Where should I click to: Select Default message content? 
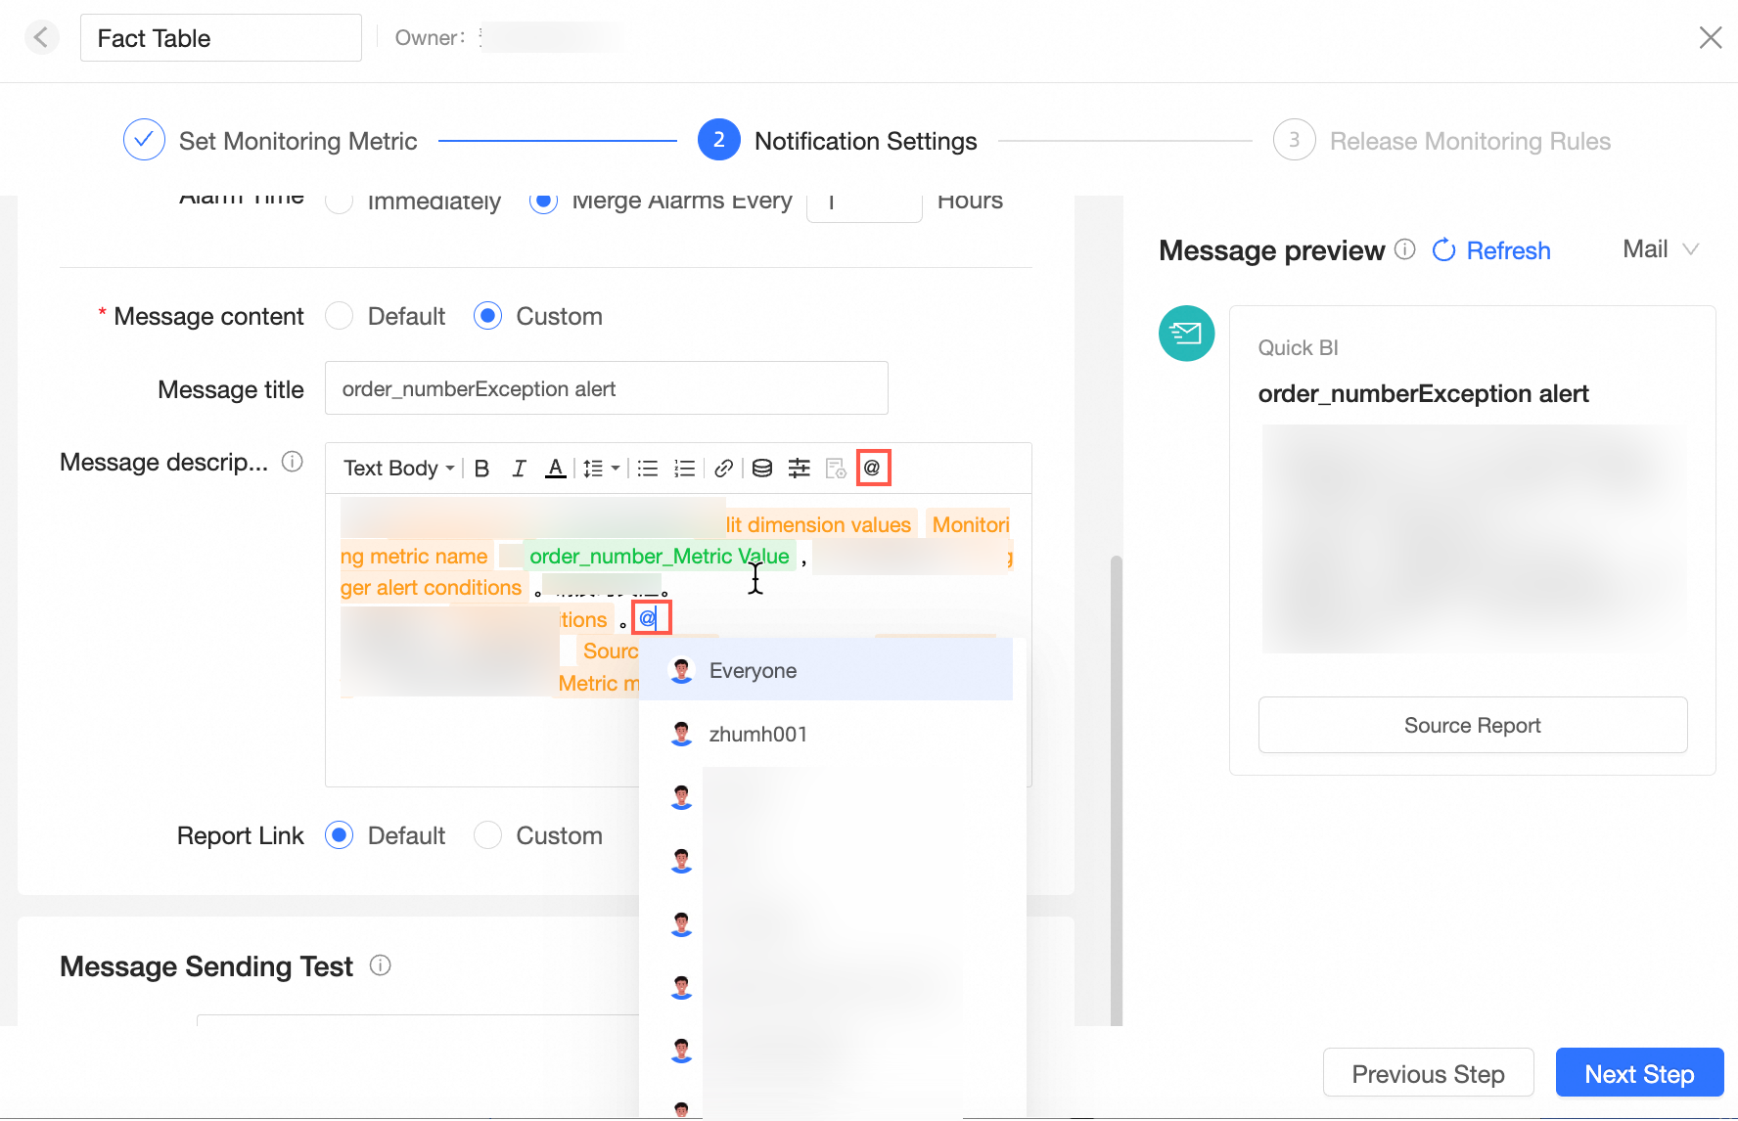pos(339,316)
